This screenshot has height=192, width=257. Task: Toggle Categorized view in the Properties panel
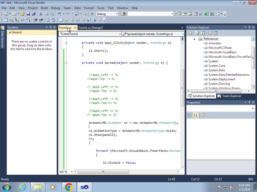(190, 115)
